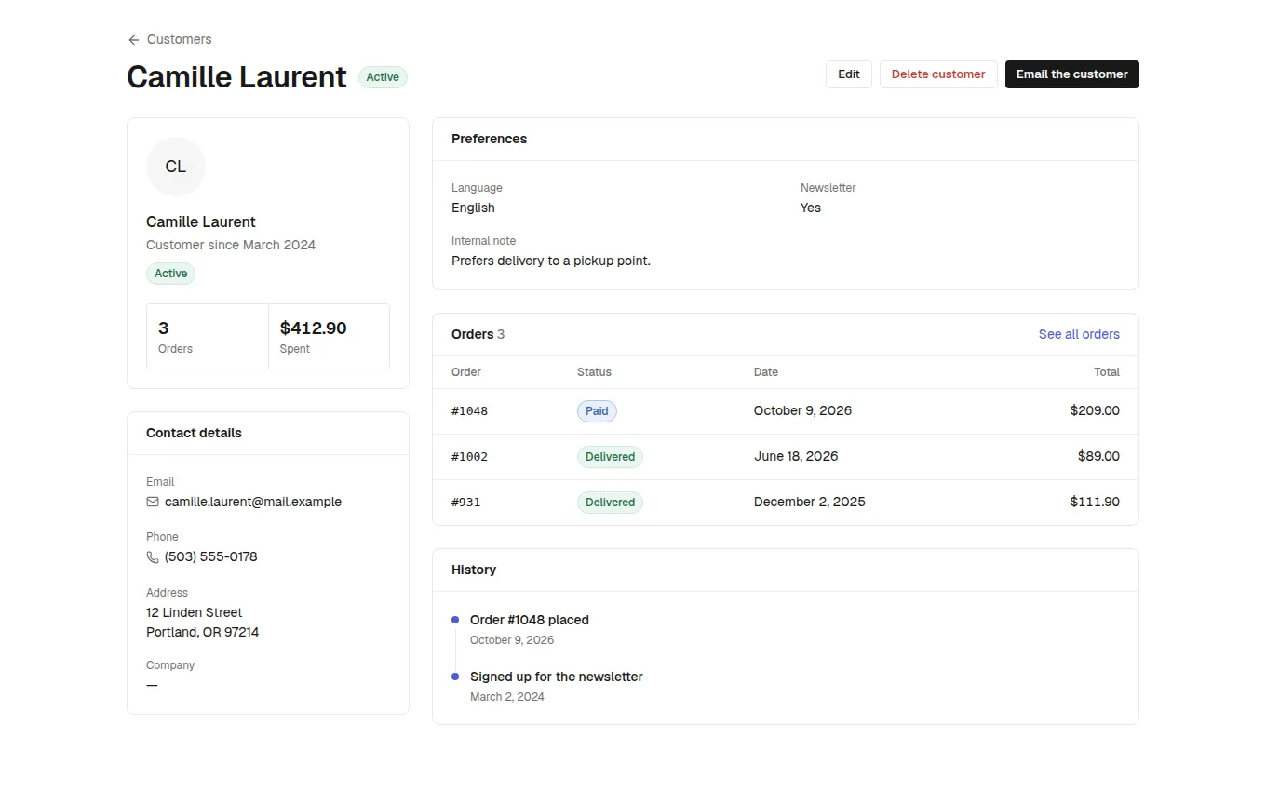Click the Preferences section heading
The height and width of the screenshot is (791, 1266).
[489, 139]
